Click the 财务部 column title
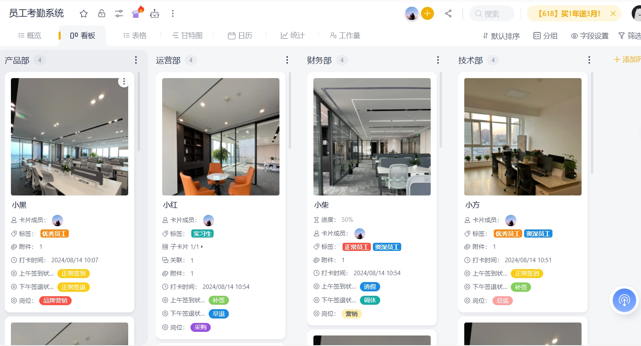The width and height of the screenshot is (641, 346). pos(319,60)
